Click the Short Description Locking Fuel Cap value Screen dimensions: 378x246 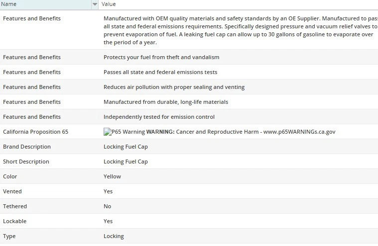tap(126, 162)
